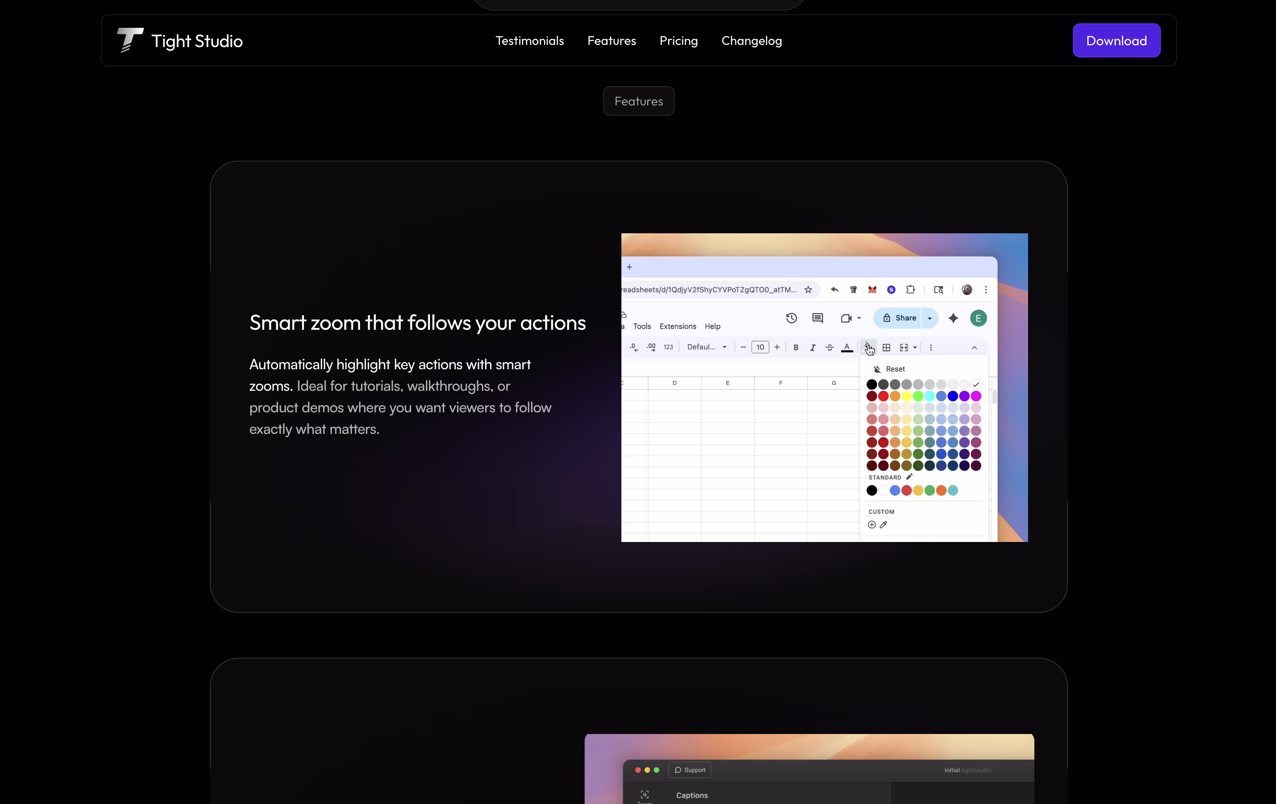Toggle bold formatting in toolbar
This screenshot has height=804, width=1276.
[x=796, y=347]
